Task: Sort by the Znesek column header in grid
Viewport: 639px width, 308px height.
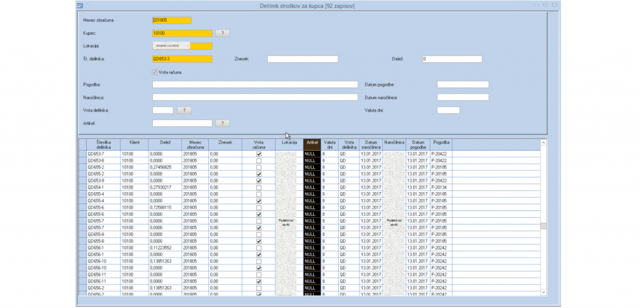Action: pyautogui.click(x=225, y=144)
